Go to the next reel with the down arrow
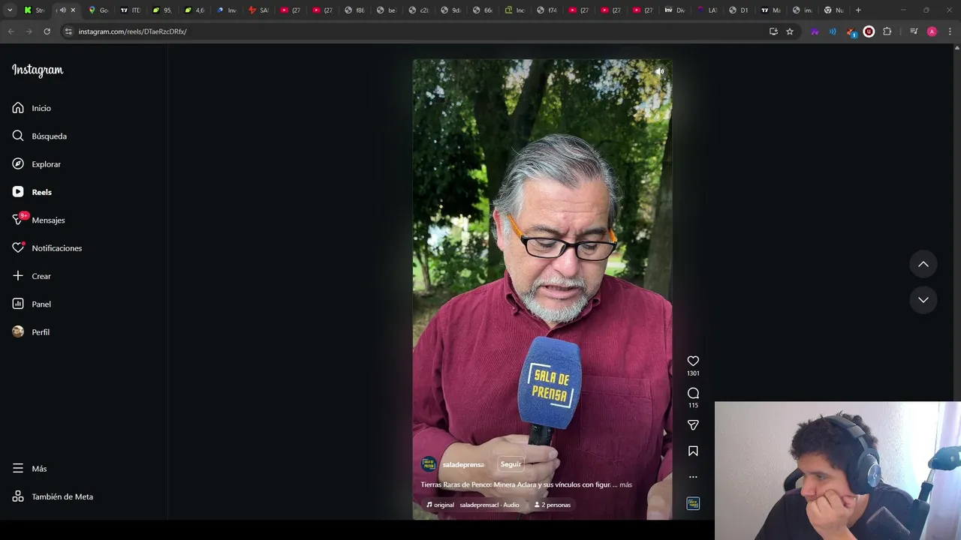Image resolution: width=961 pixels, height=540 pixels. [x=923, y=299]
